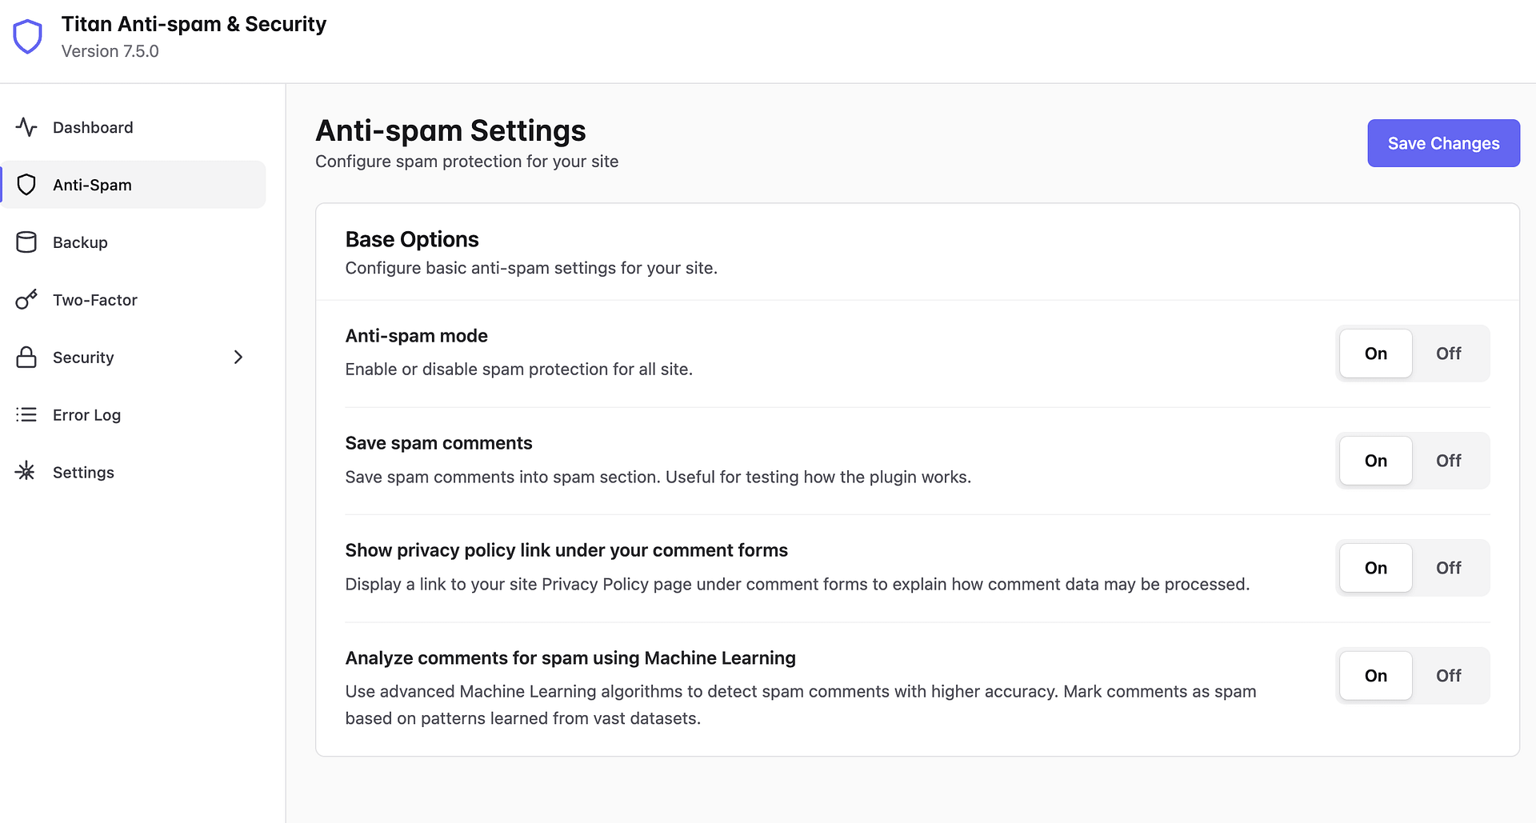This screenshot has width=1536, height=823.
Task: Click the Security lock icon
Action: click(26, 358)
